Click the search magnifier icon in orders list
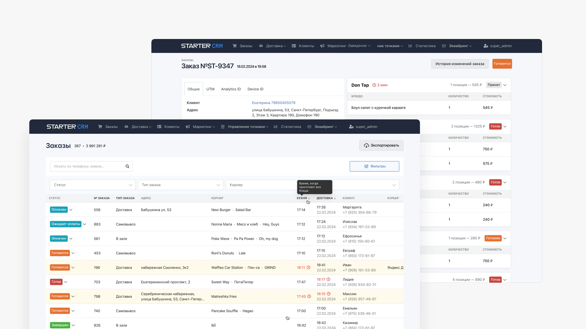 click(x=127, y=166)
